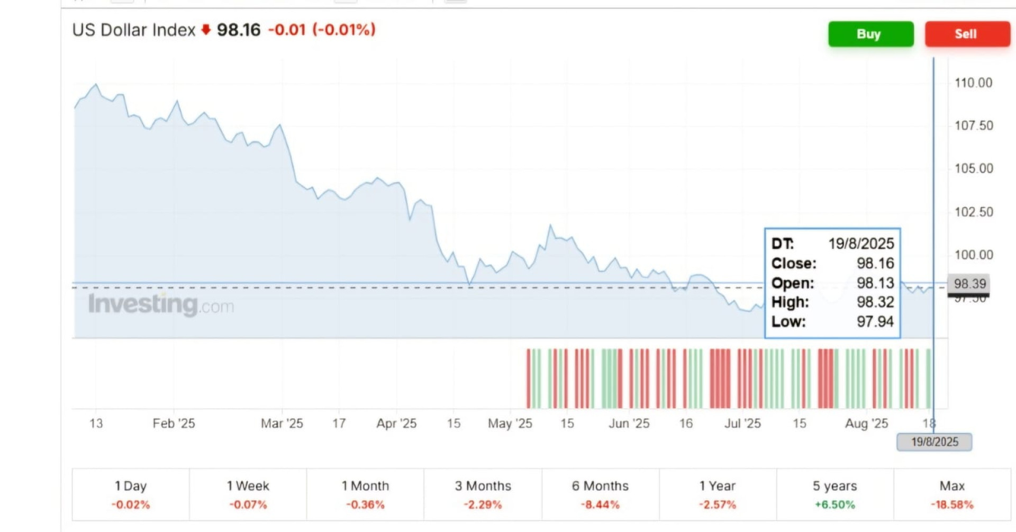Click the red Sell button

[x=967, y=34]
